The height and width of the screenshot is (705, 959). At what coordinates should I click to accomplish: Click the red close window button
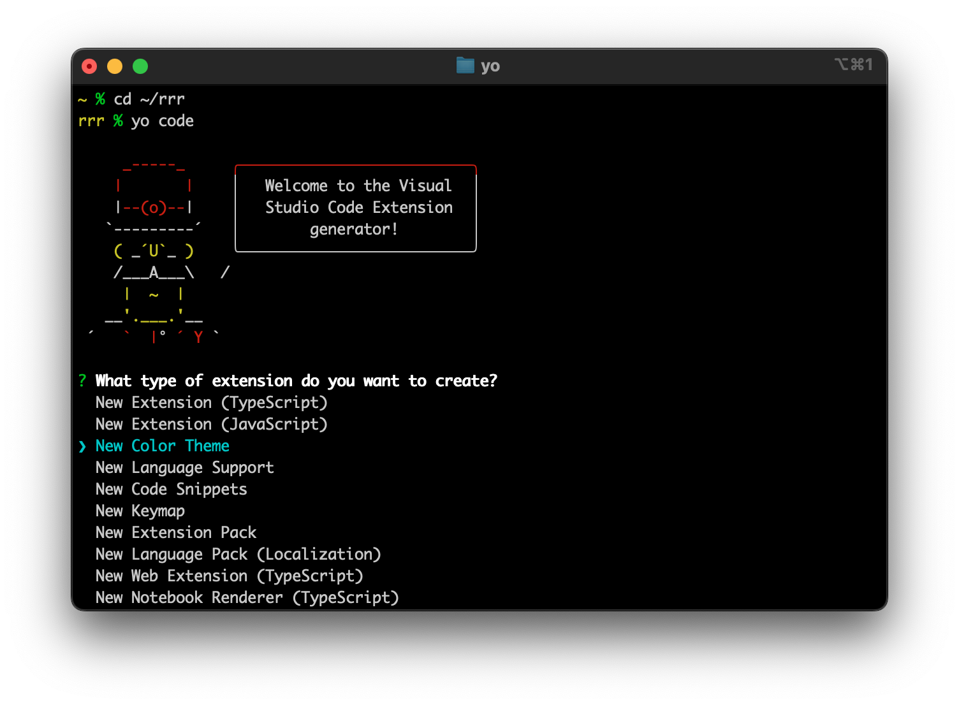coord(89,66)
